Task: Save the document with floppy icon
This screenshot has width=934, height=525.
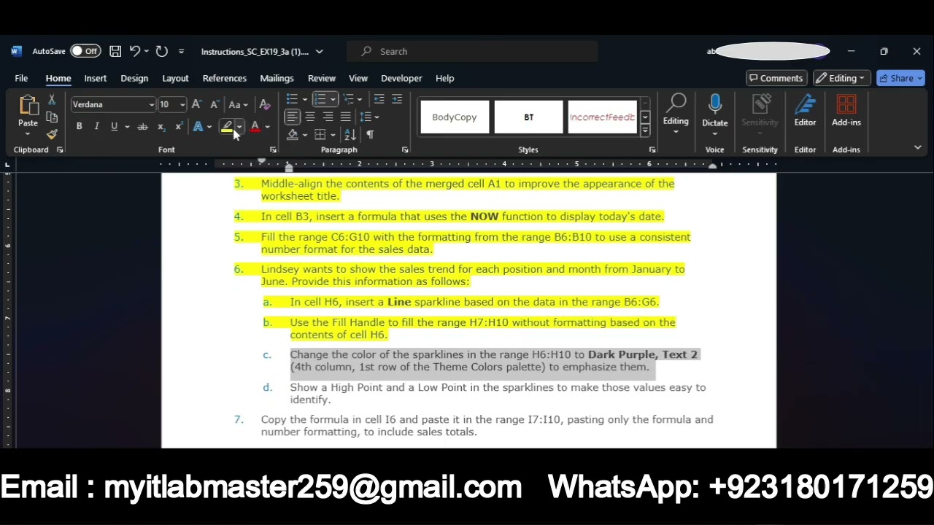Action: tap(115, 51)
